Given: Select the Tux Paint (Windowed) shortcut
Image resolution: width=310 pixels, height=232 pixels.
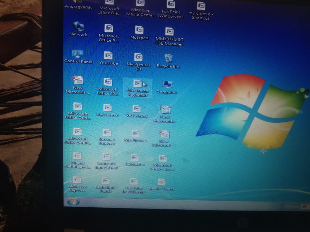Looking at the screenshot, I should 170,10.
